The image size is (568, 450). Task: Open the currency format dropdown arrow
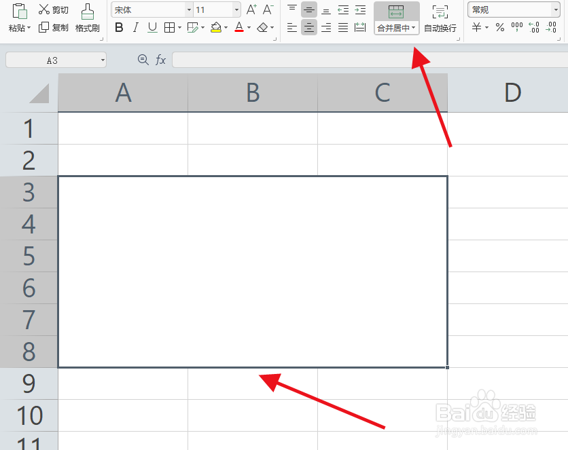486,28
